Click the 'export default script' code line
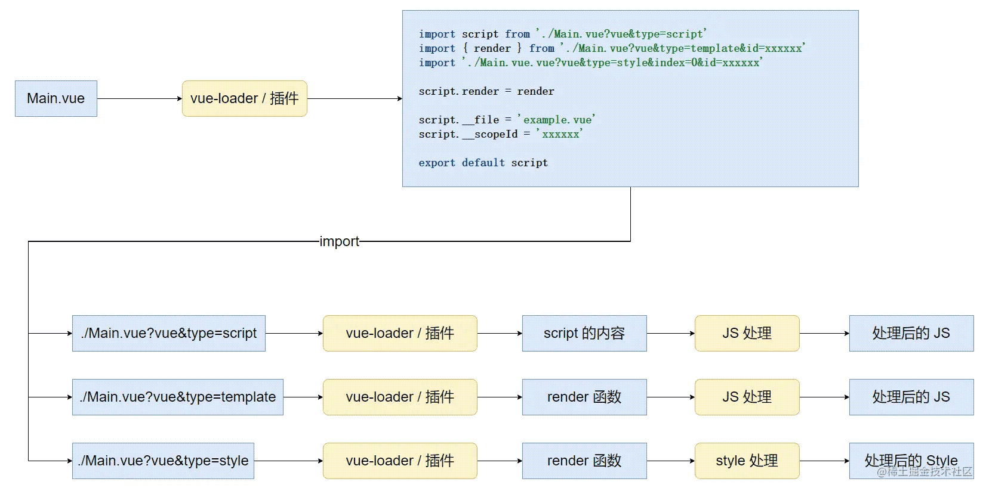The width and height of the screenshot is (986, 491). click(x=483, y=163)
